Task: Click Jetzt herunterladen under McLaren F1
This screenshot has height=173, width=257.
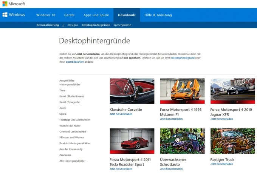Action: (171, 119)
